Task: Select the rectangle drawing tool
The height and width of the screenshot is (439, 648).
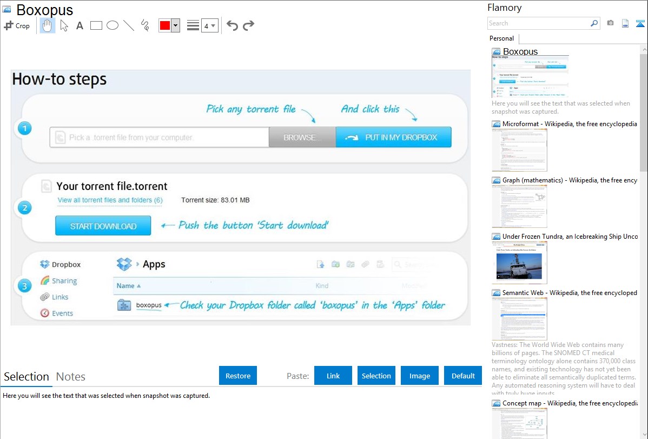Action: point(96,25)
